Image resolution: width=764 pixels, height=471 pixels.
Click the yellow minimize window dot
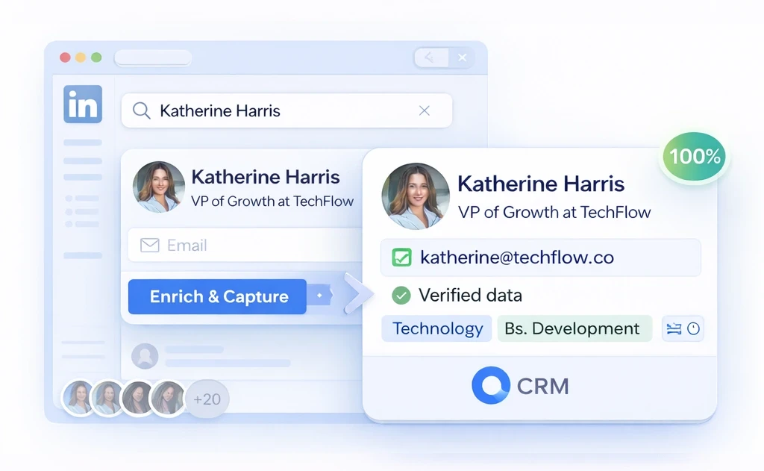81,57
